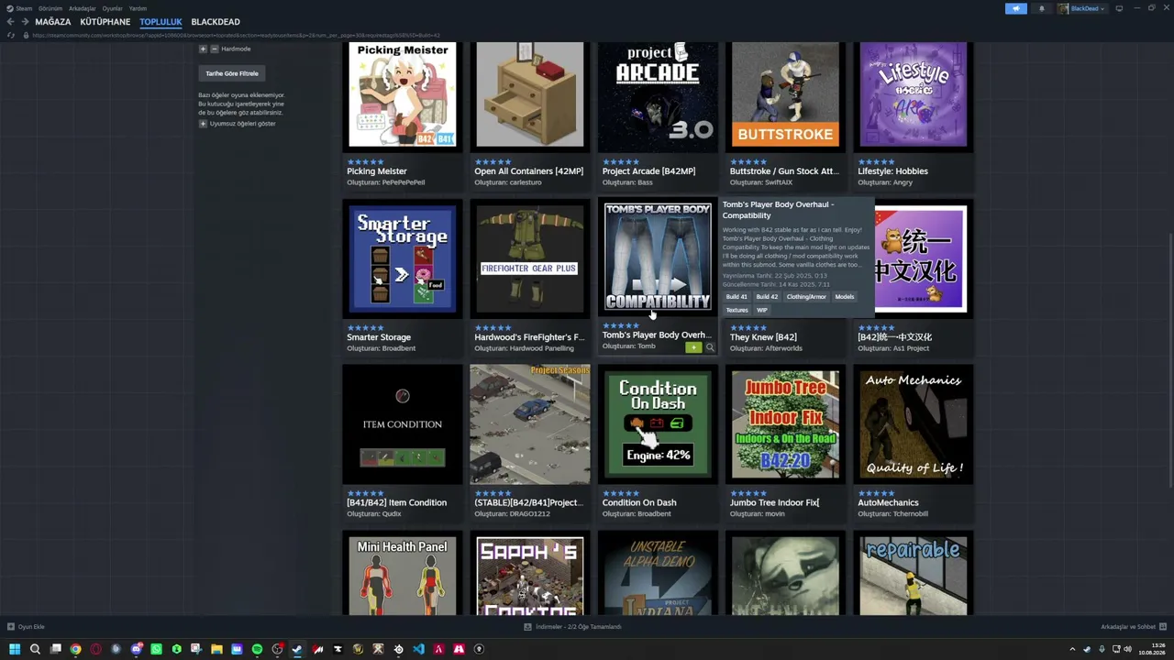Screen dimensions: 1174x660
Task: Open the taskbar clock and date
Action: tap(1150, 649)
